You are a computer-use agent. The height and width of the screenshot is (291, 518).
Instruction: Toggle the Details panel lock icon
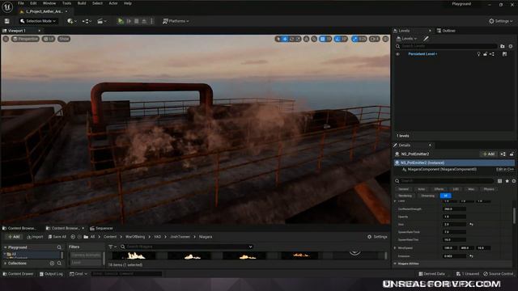(512, 154)
